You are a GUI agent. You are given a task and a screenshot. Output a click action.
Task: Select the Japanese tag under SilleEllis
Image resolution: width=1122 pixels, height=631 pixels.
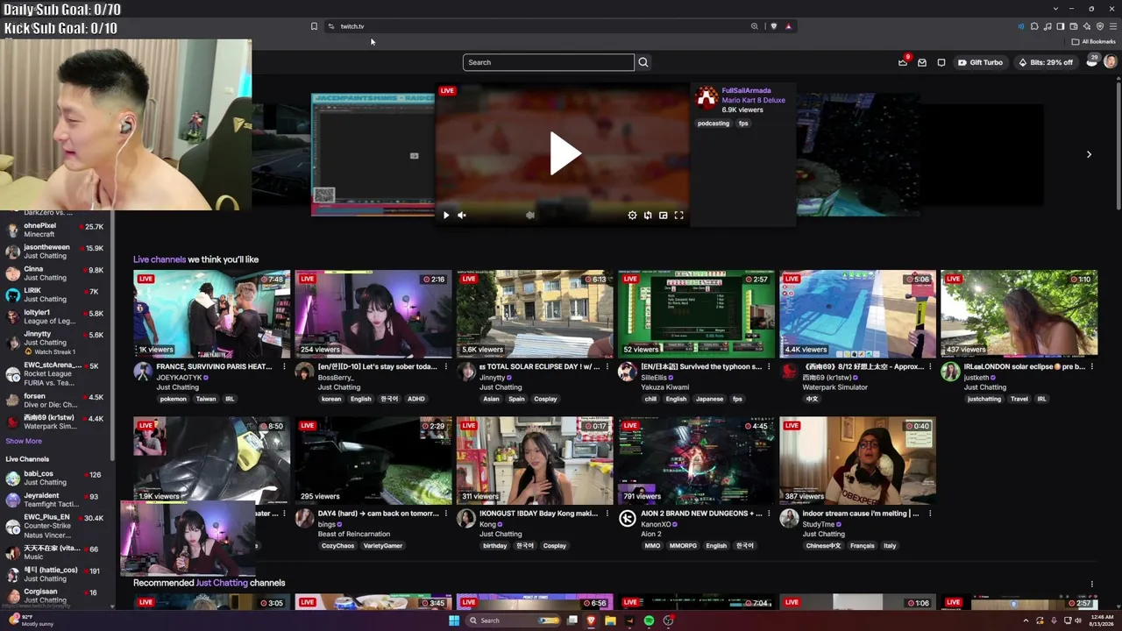709,399
